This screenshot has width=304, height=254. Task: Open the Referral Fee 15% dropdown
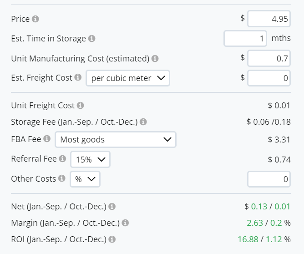[90, 159]
